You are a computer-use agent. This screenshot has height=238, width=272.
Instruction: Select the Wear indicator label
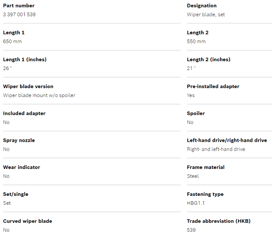[21, 167]
